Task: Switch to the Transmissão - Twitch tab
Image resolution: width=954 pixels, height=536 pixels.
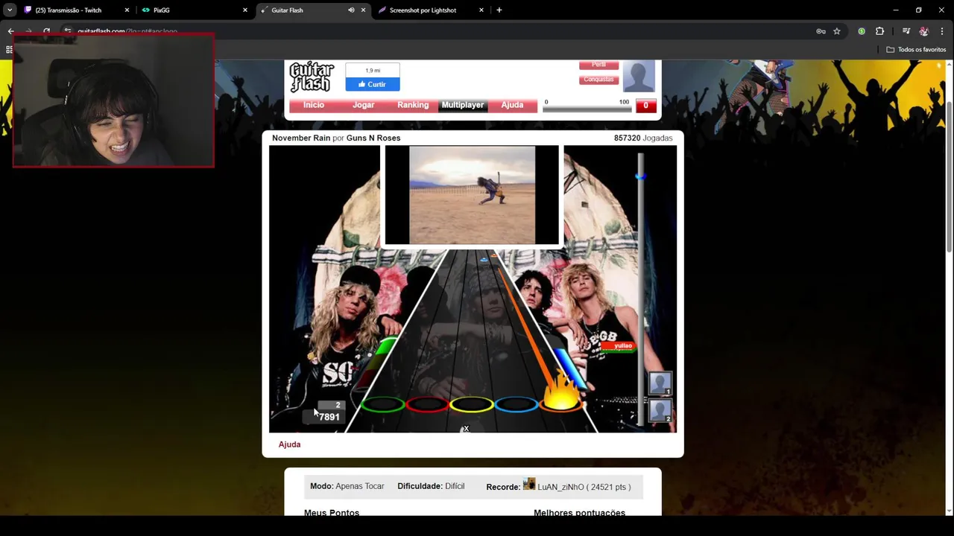Action: tap(76, 10)
